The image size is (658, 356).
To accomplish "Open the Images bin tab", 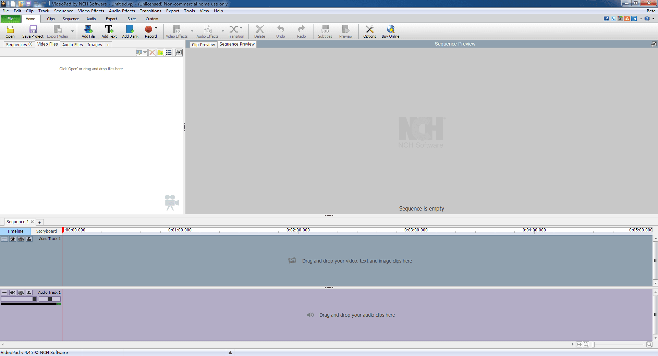I will (95, 44).
